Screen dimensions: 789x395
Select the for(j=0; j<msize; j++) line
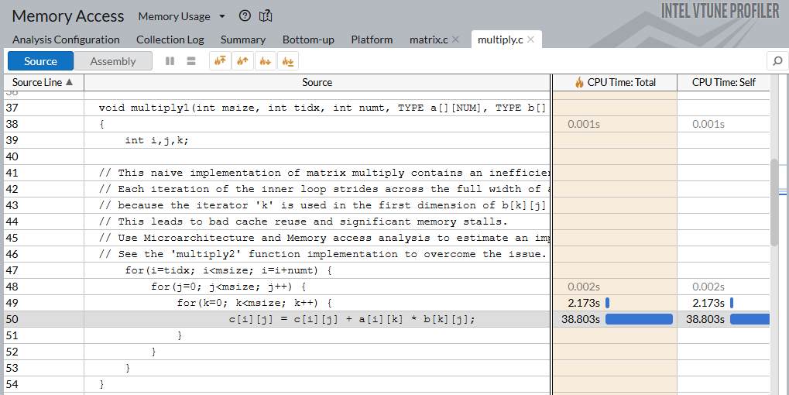coord(228,287)
